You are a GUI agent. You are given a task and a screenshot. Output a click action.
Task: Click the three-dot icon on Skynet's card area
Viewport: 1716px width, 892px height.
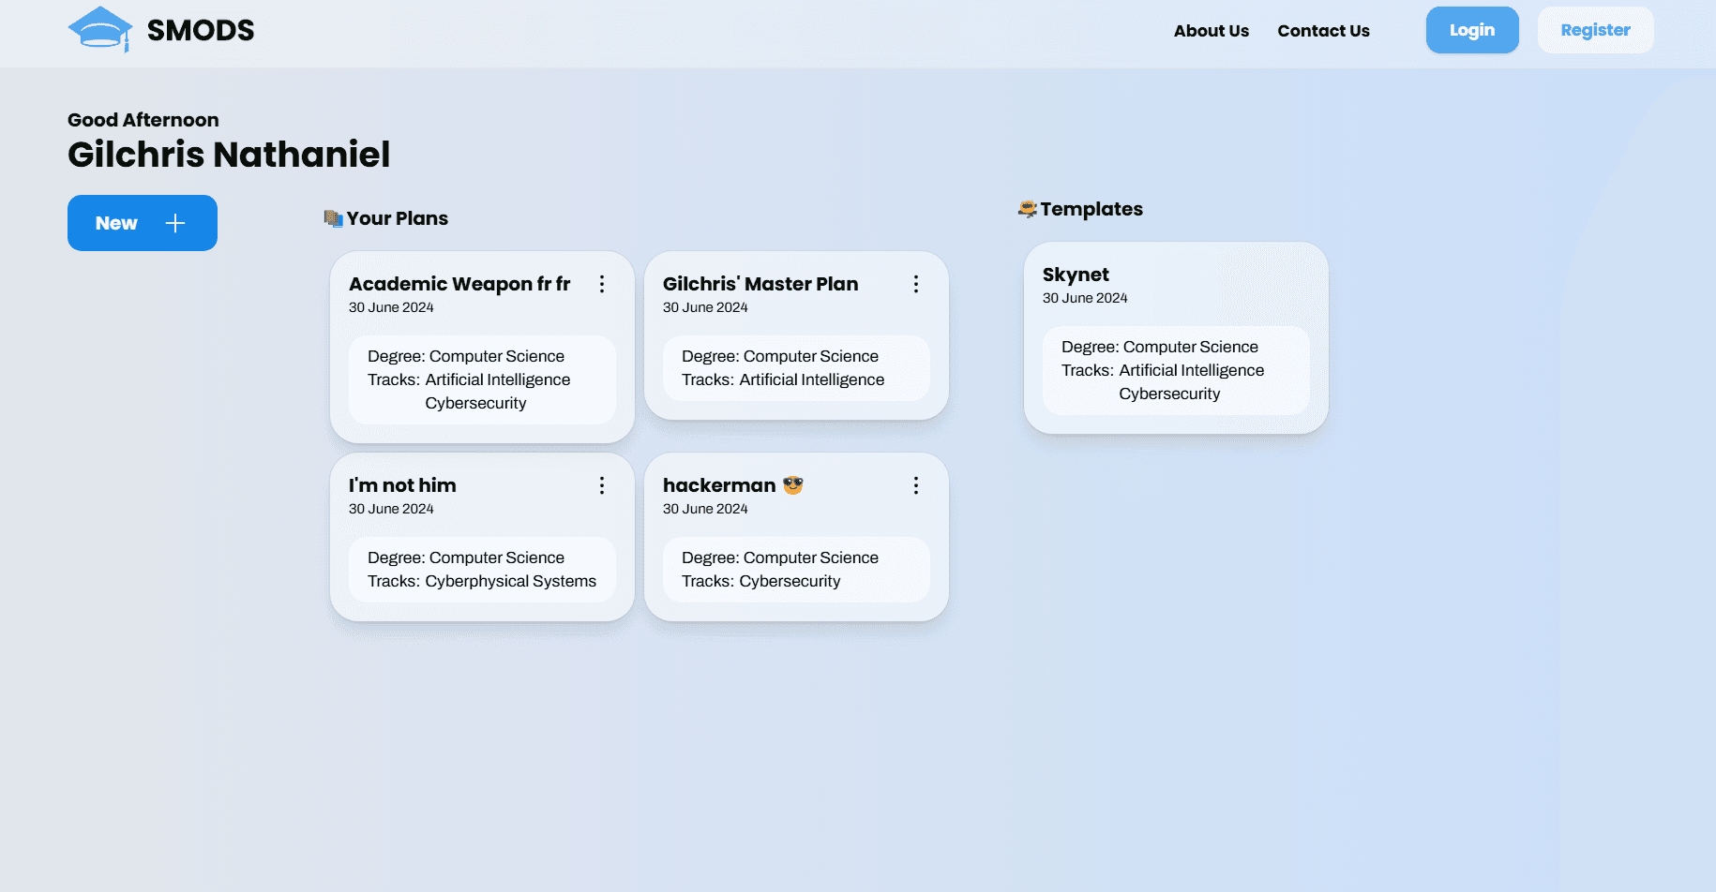(x=1296, y=275)
